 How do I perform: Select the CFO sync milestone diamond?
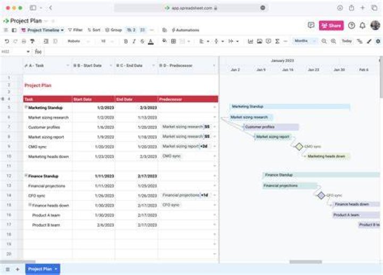pyautogui.click(x=321, y=195)
